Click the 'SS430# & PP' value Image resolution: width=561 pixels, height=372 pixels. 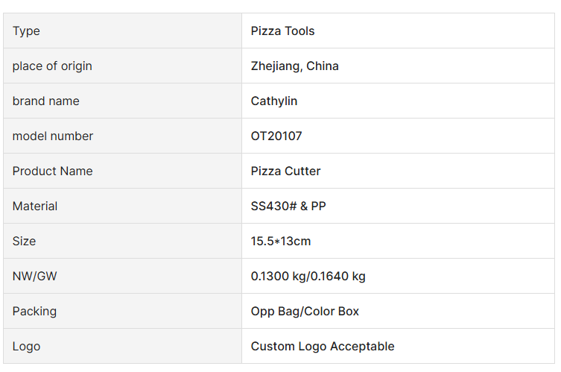[288, 207]
